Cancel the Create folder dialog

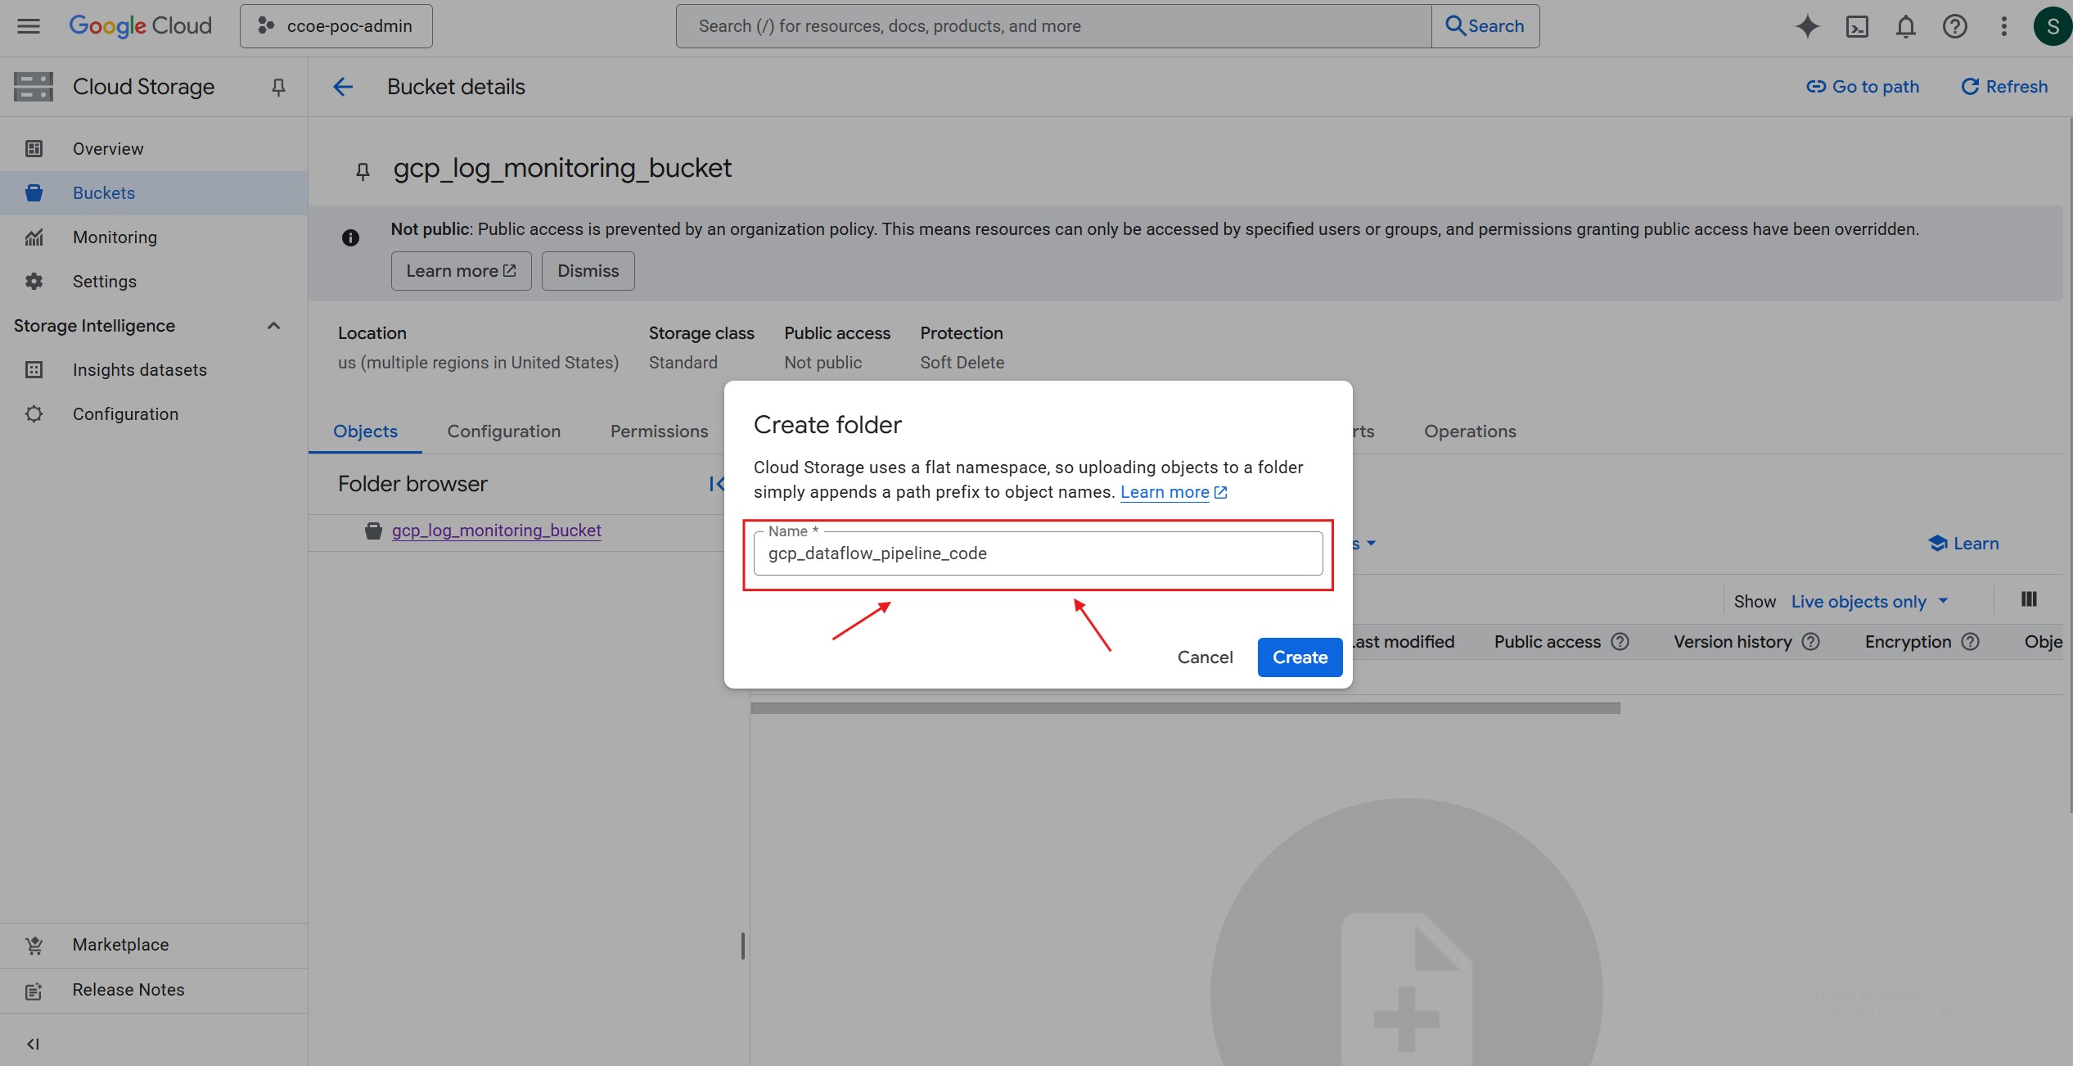coord(1205,657)
